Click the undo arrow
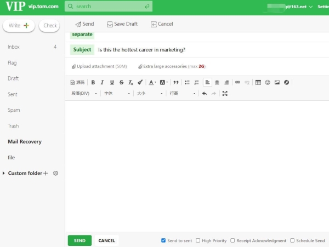The image size is (329, 247). click(205, 94)
